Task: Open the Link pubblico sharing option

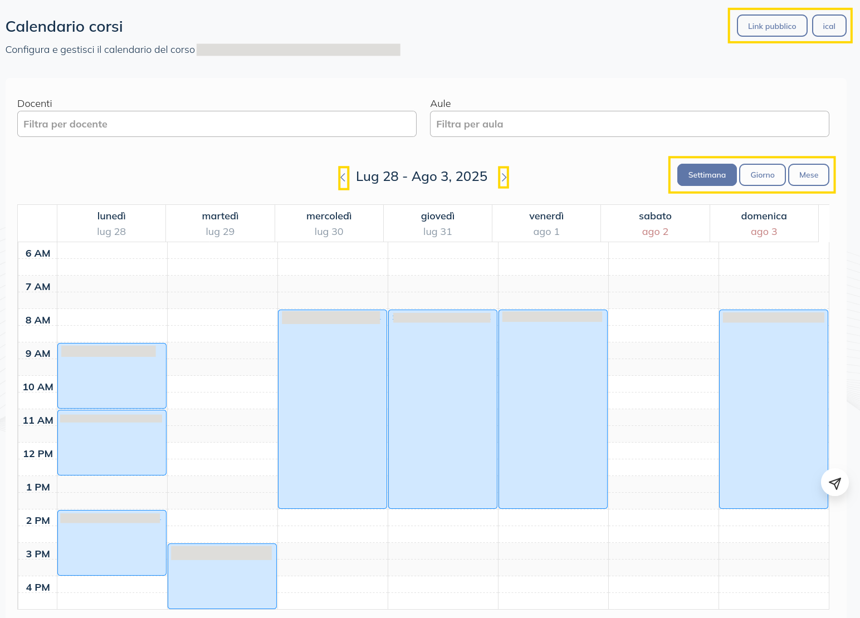Action: tap(771, 26)
